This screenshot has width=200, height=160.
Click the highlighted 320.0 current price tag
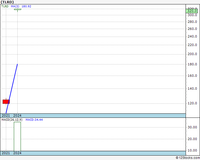point(191,11)
